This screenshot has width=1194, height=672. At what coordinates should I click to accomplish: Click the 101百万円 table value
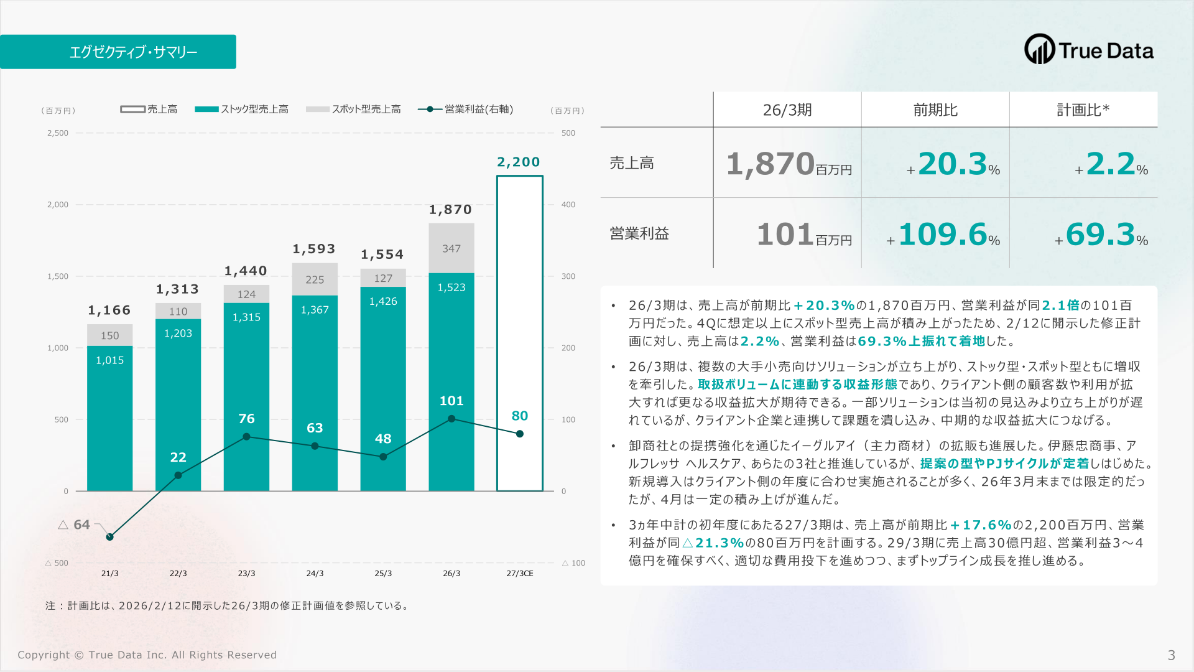click(x=804, y=235)
